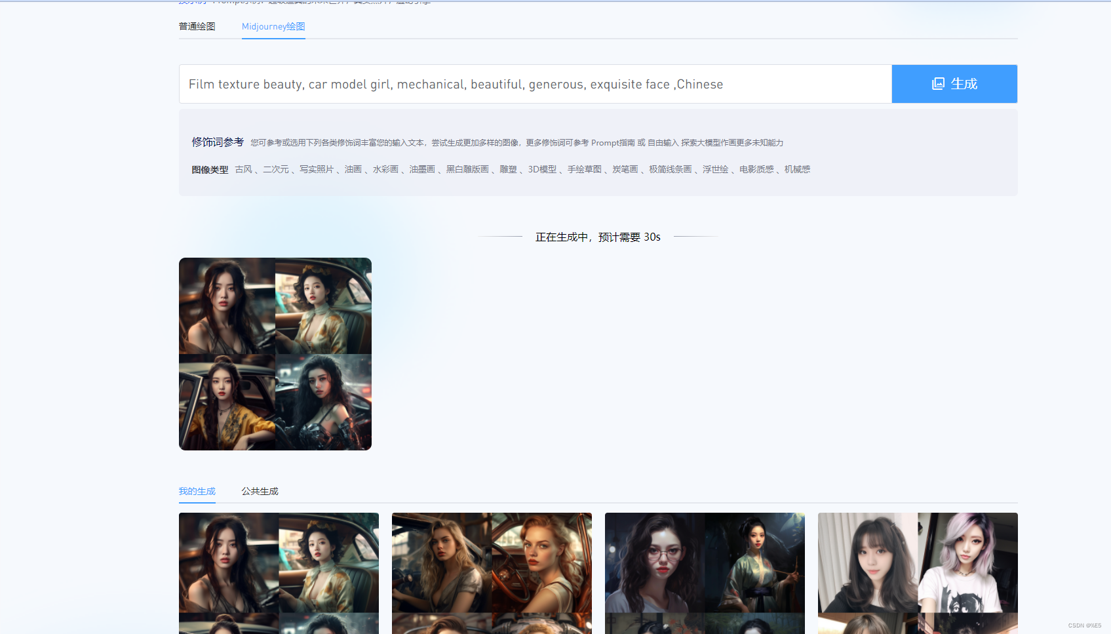Switch to the 普通绘图 tab

(197, 26)
